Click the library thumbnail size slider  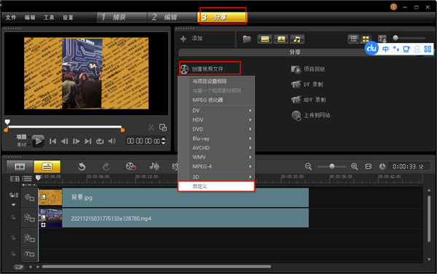pyautogui.click(x=409, y=38)
